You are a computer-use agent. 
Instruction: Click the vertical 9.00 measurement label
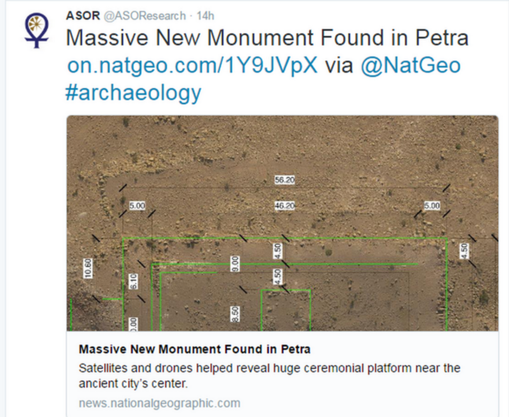click(x=236, y=264)
